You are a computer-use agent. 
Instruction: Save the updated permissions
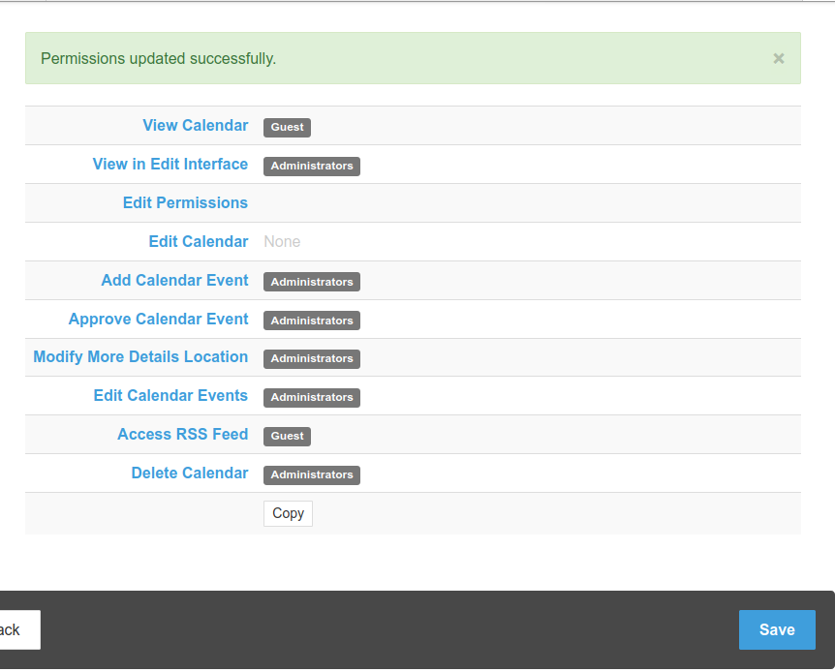click(777, 629)
